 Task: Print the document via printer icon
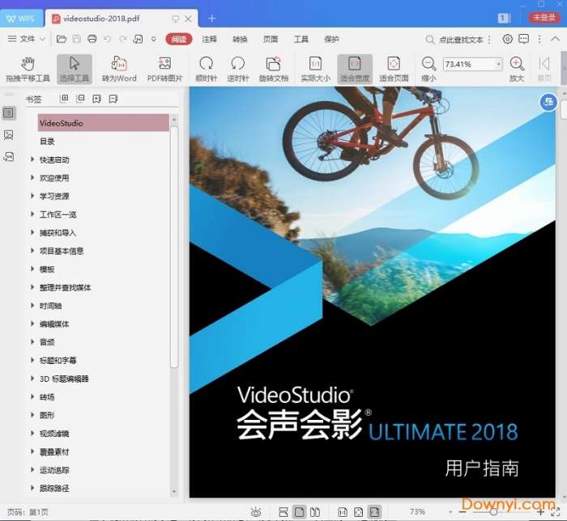[92, 39]
